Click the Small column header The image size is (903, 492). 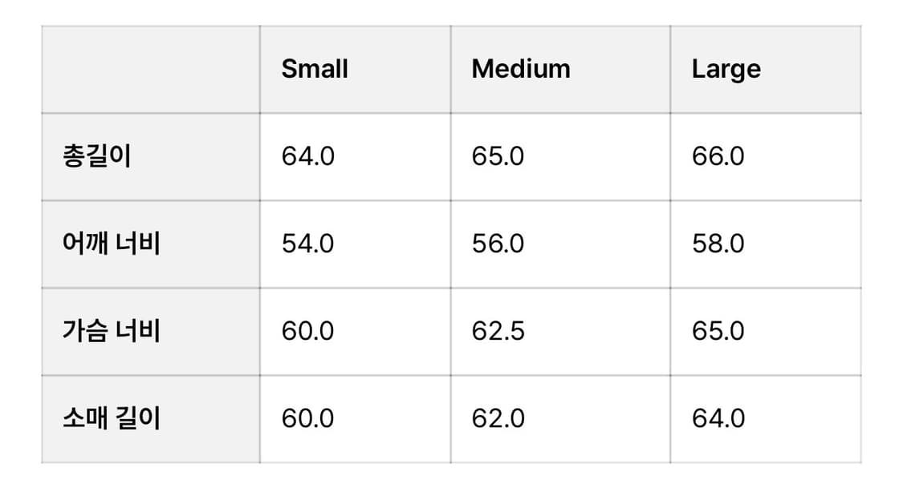315,69
